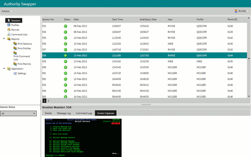Sort by the User column header
Viewport: 251px width, 157px height.
(170, 19)
